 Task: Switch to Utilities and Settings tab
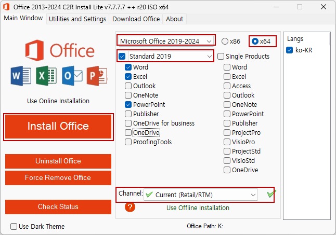pyautogui.click(x=77, y=19)
